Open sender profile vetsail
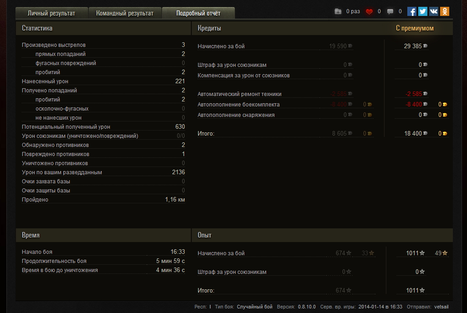467x313 pixels. coord(441,307)
